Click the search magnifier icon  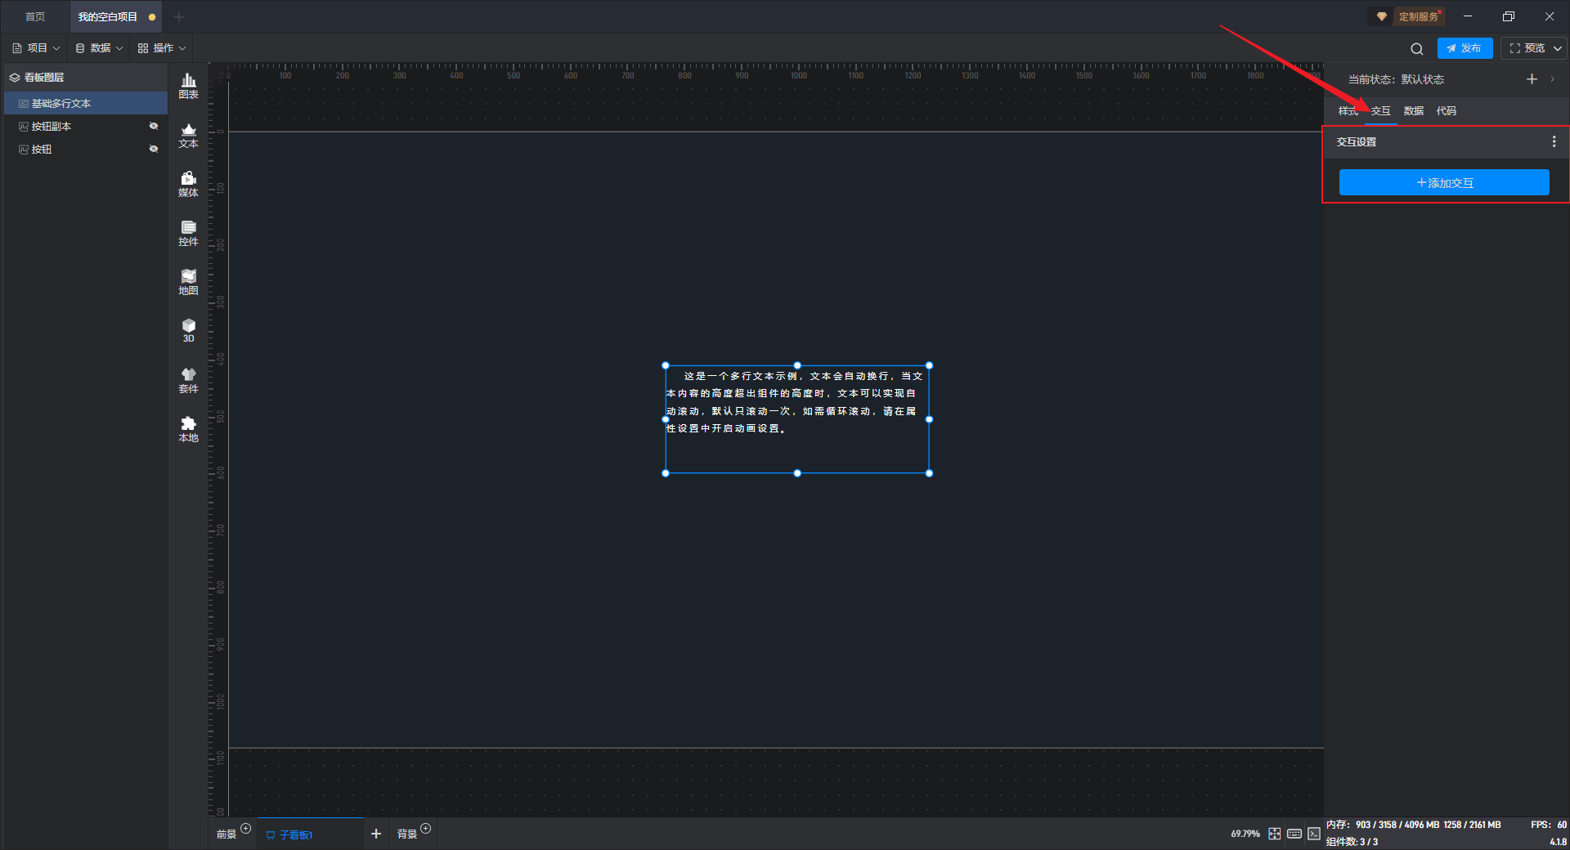click(x=1417, y=48)
